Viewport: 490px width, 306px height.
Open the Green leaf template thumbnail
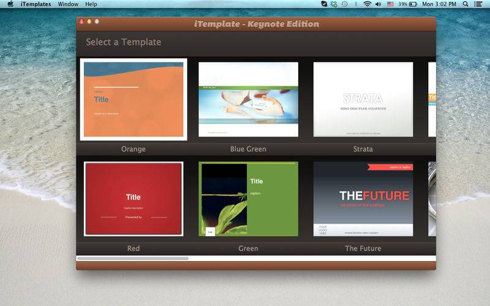(248, 199)
